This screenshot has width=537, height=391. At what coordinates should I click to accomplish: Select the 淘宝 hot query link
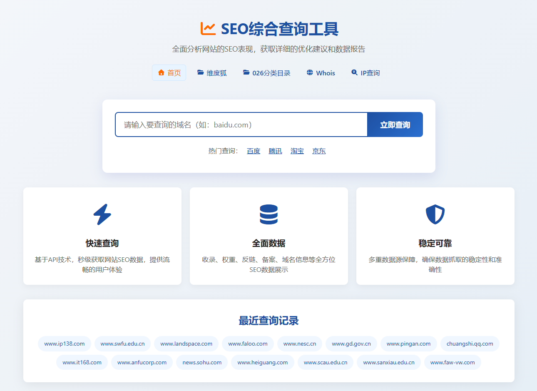[x=297, y=151]
